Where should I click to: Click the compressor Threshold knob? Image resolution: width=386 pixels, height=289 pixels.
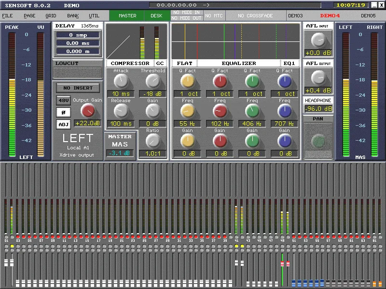(x=152, y=81)
